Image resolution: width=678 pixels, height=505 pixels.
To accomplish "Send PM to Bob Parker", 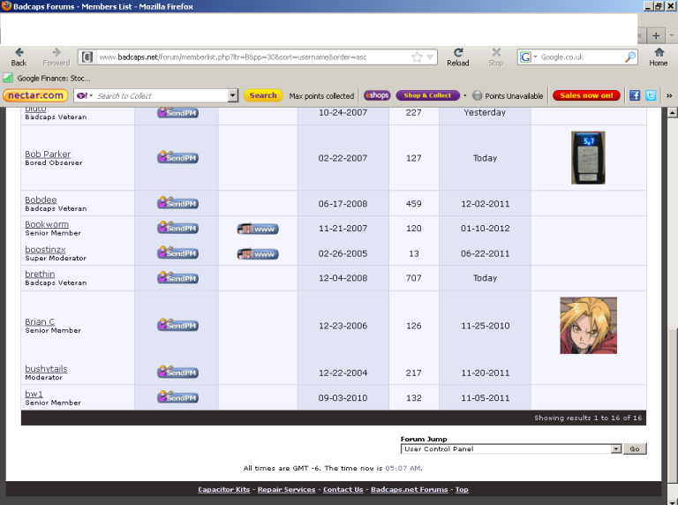I will [x=177, y=157].
